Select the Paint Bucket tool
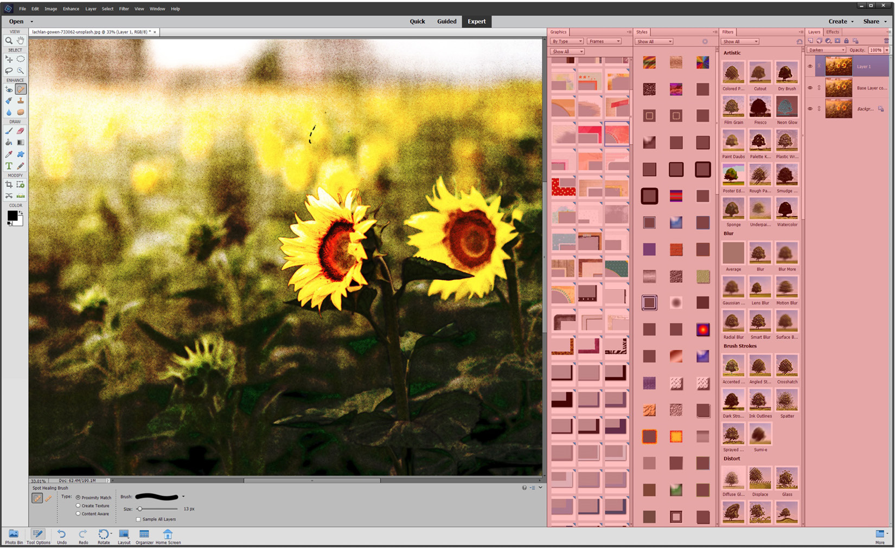The width and height of the screenshot is (895, 549). [9, 143]
